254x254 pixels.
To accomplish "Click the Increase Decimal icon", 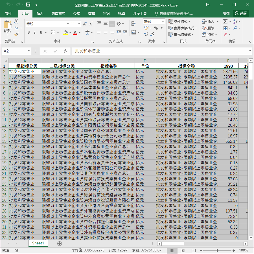I will pyautogui.click(x=146, y=34).
